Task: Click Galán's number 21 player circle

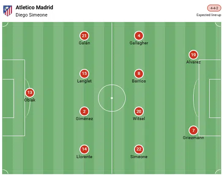Action: pyautogui.click(x=84, y=36)
